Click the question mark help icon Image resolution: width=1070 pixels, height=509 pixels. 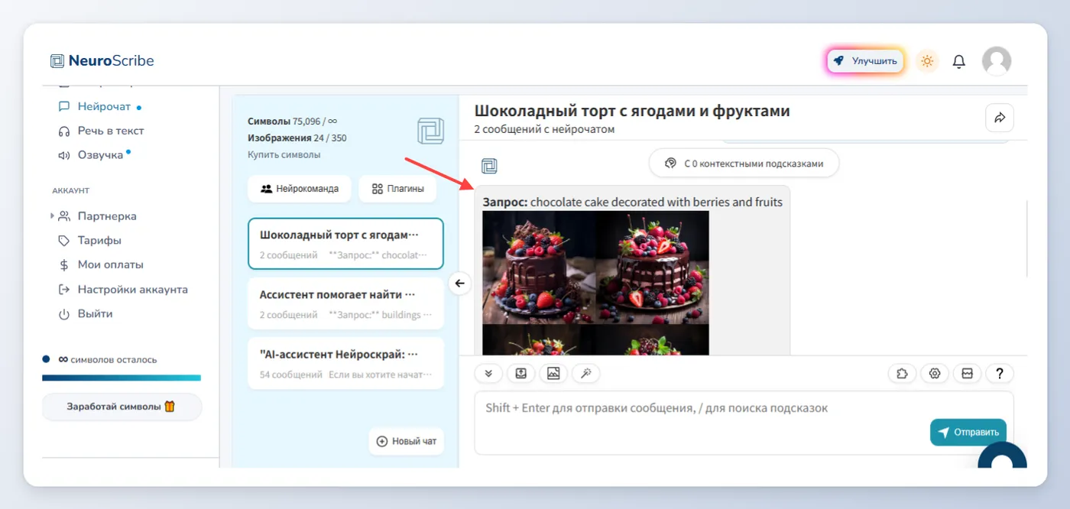(999, 374)
